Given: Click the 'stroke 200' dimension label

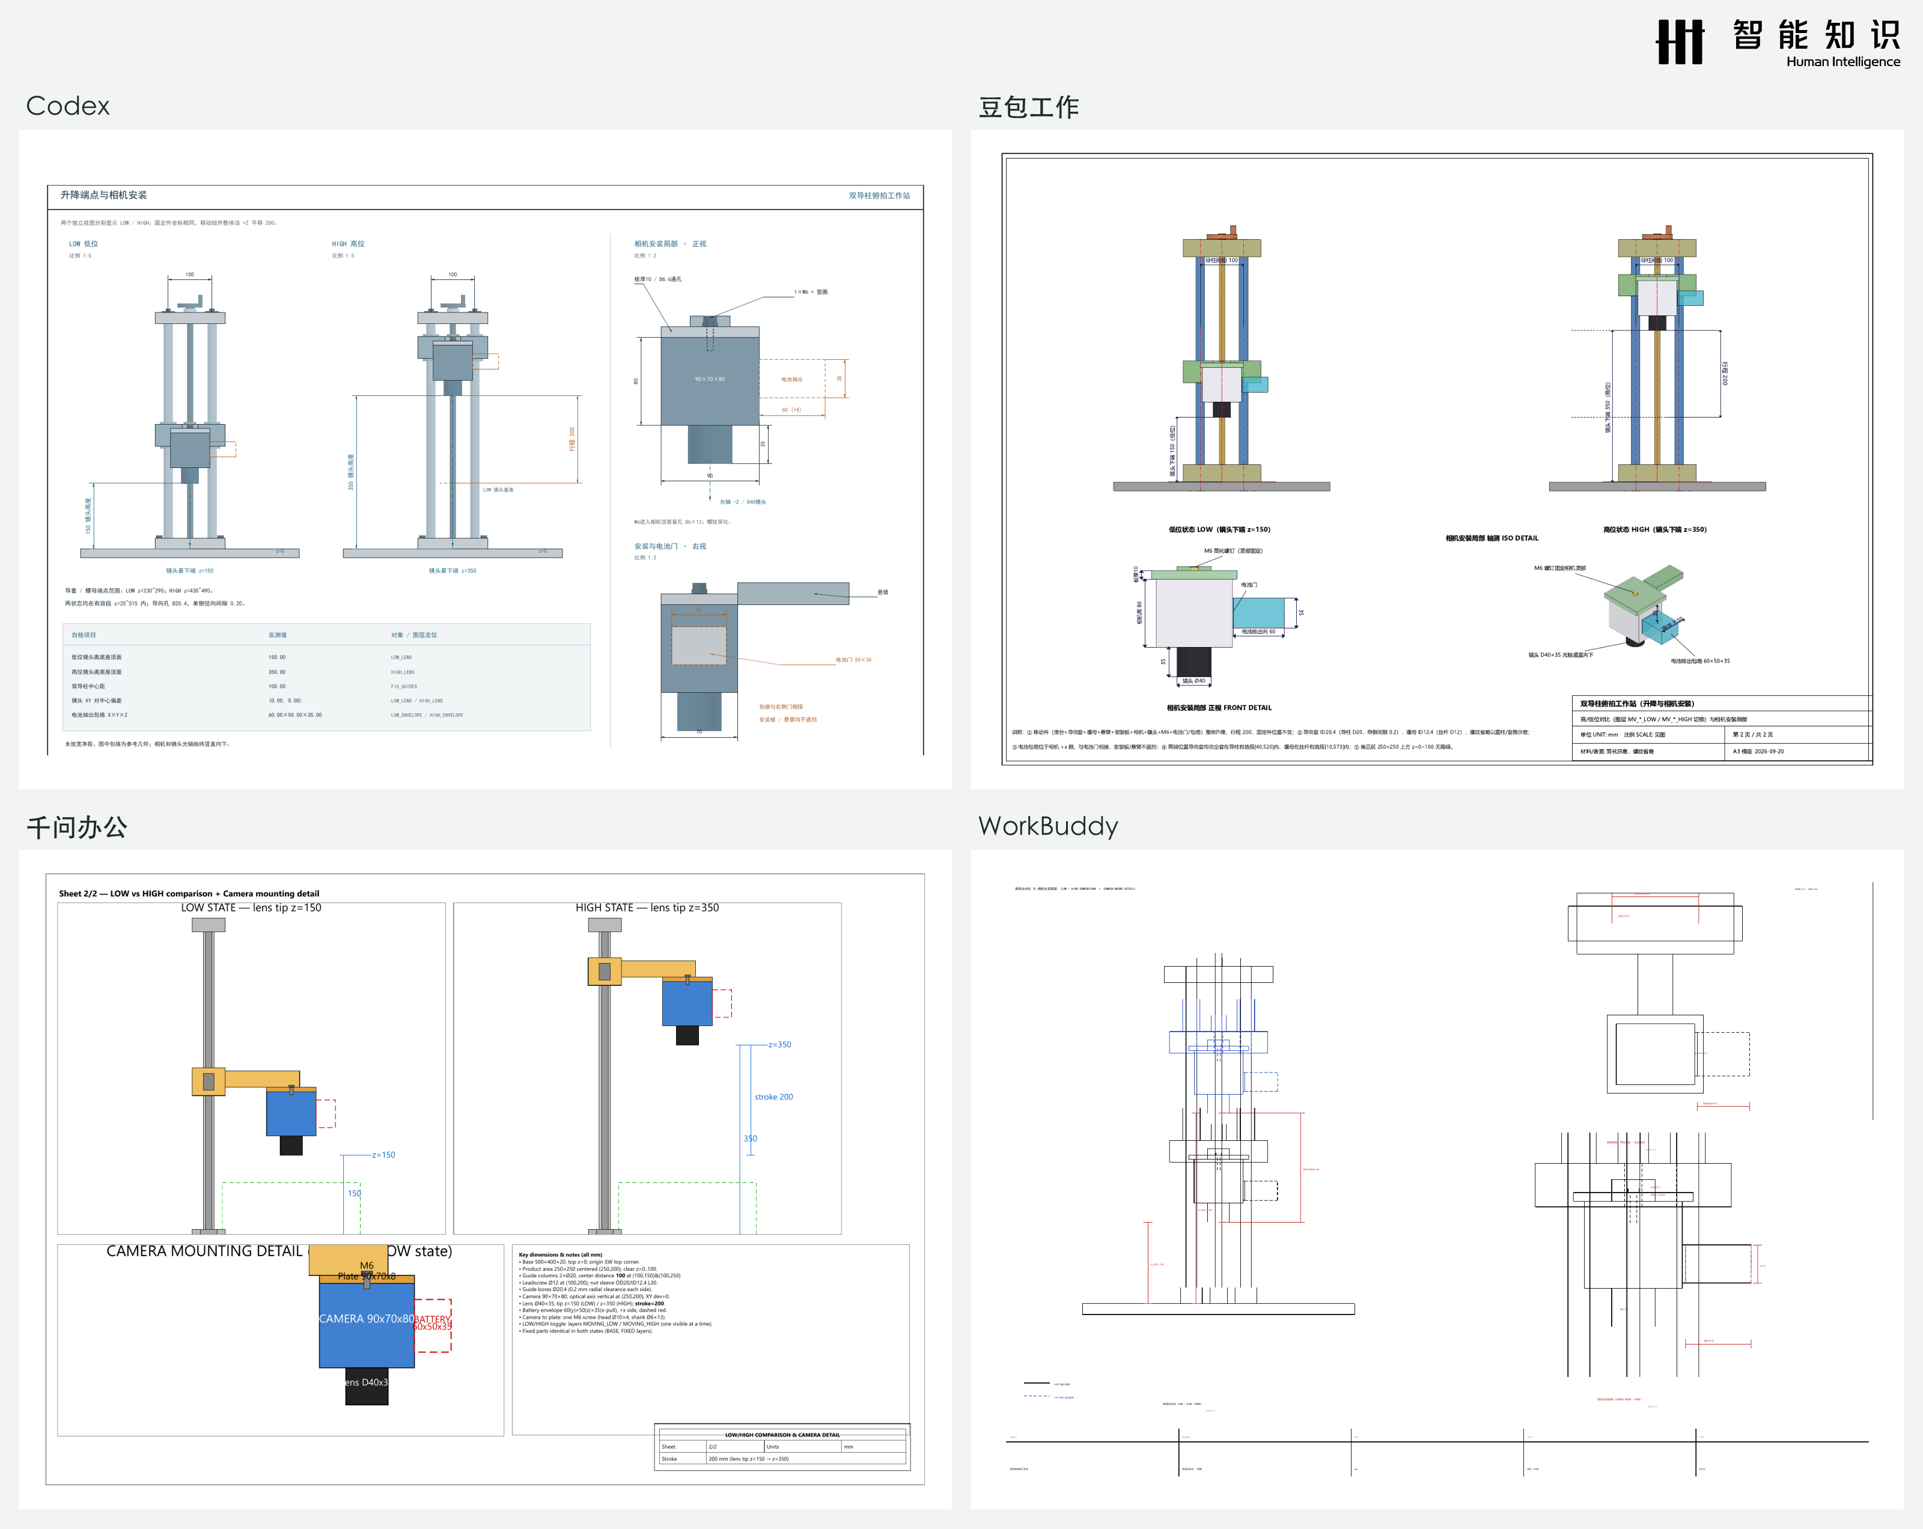Looking at the screenshot, I should point(773,1096).
